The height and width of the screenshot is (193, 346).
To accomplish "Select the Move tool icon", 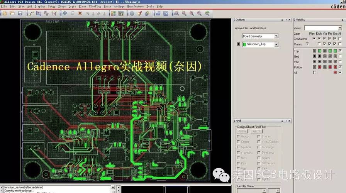I will (64, 14).
